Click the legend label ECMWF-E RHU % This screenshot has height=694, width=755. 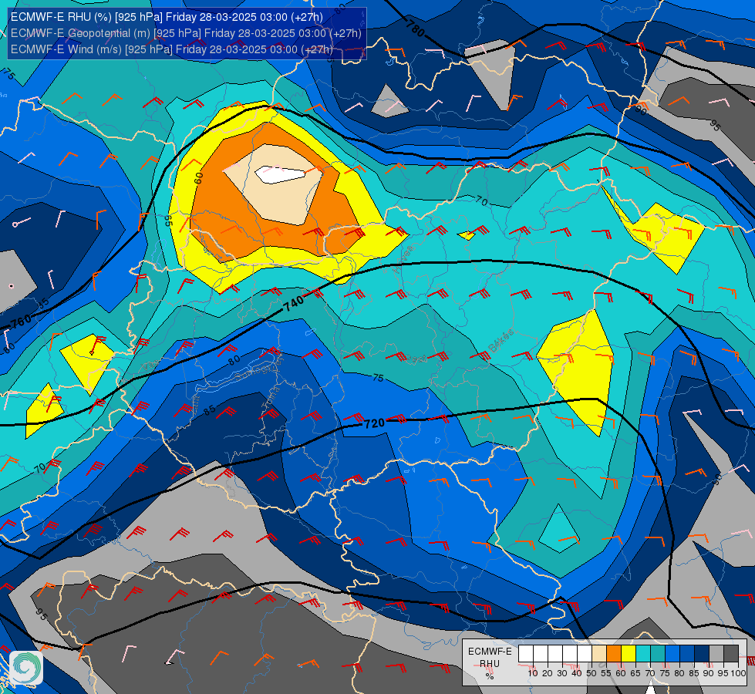[x=490, y=663]
